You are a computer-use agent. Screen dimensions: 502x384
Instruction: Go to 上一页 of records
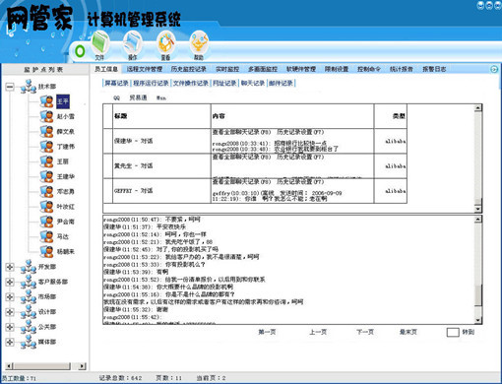[x=318, y=332]
